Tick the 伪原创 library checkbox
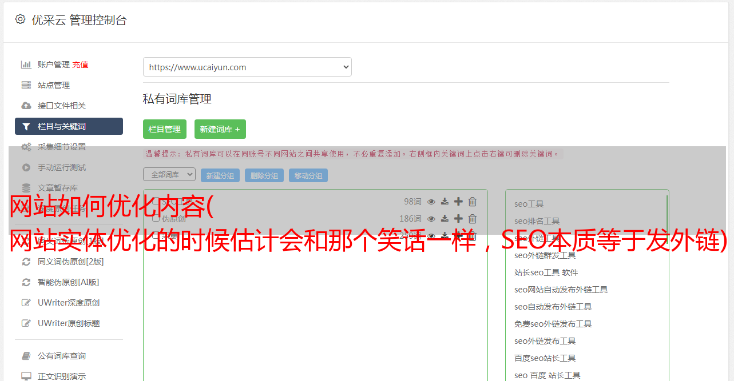The image size is (734, 381). 156,218
